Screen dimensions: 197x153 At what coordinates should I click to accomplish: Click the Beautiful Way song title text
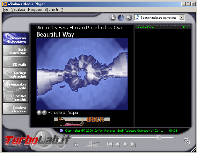point(55,34)
